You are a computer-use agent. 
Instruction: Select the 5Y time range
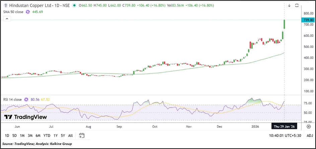click(x=63, y=135)
